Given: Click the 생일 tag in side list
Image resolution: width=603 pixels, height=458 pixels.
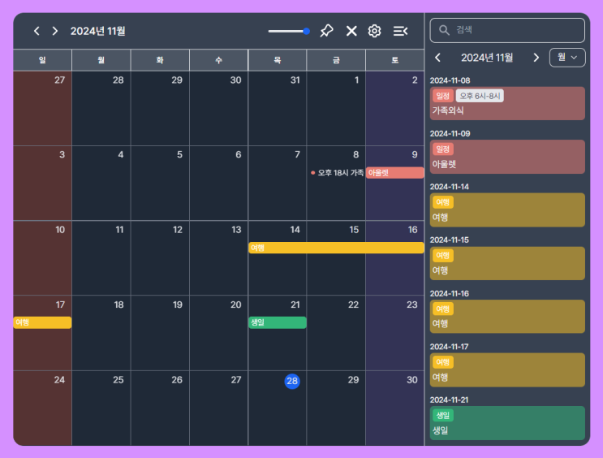Looking at the screenshot, I should [442, 415].
